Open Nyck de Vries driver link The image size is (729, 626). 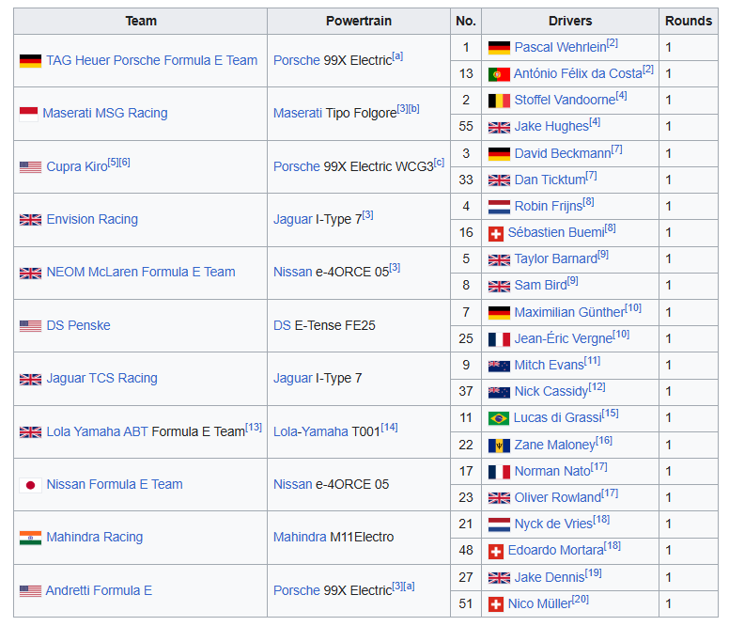pyautogui.click(x=552, y=524)
